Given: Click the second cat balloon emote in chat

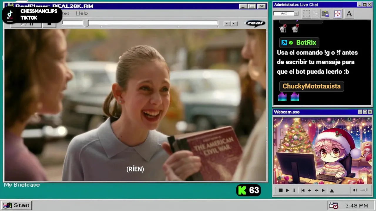Looking at the screenshot, I should pyautogui.click(x=295, y=28).
